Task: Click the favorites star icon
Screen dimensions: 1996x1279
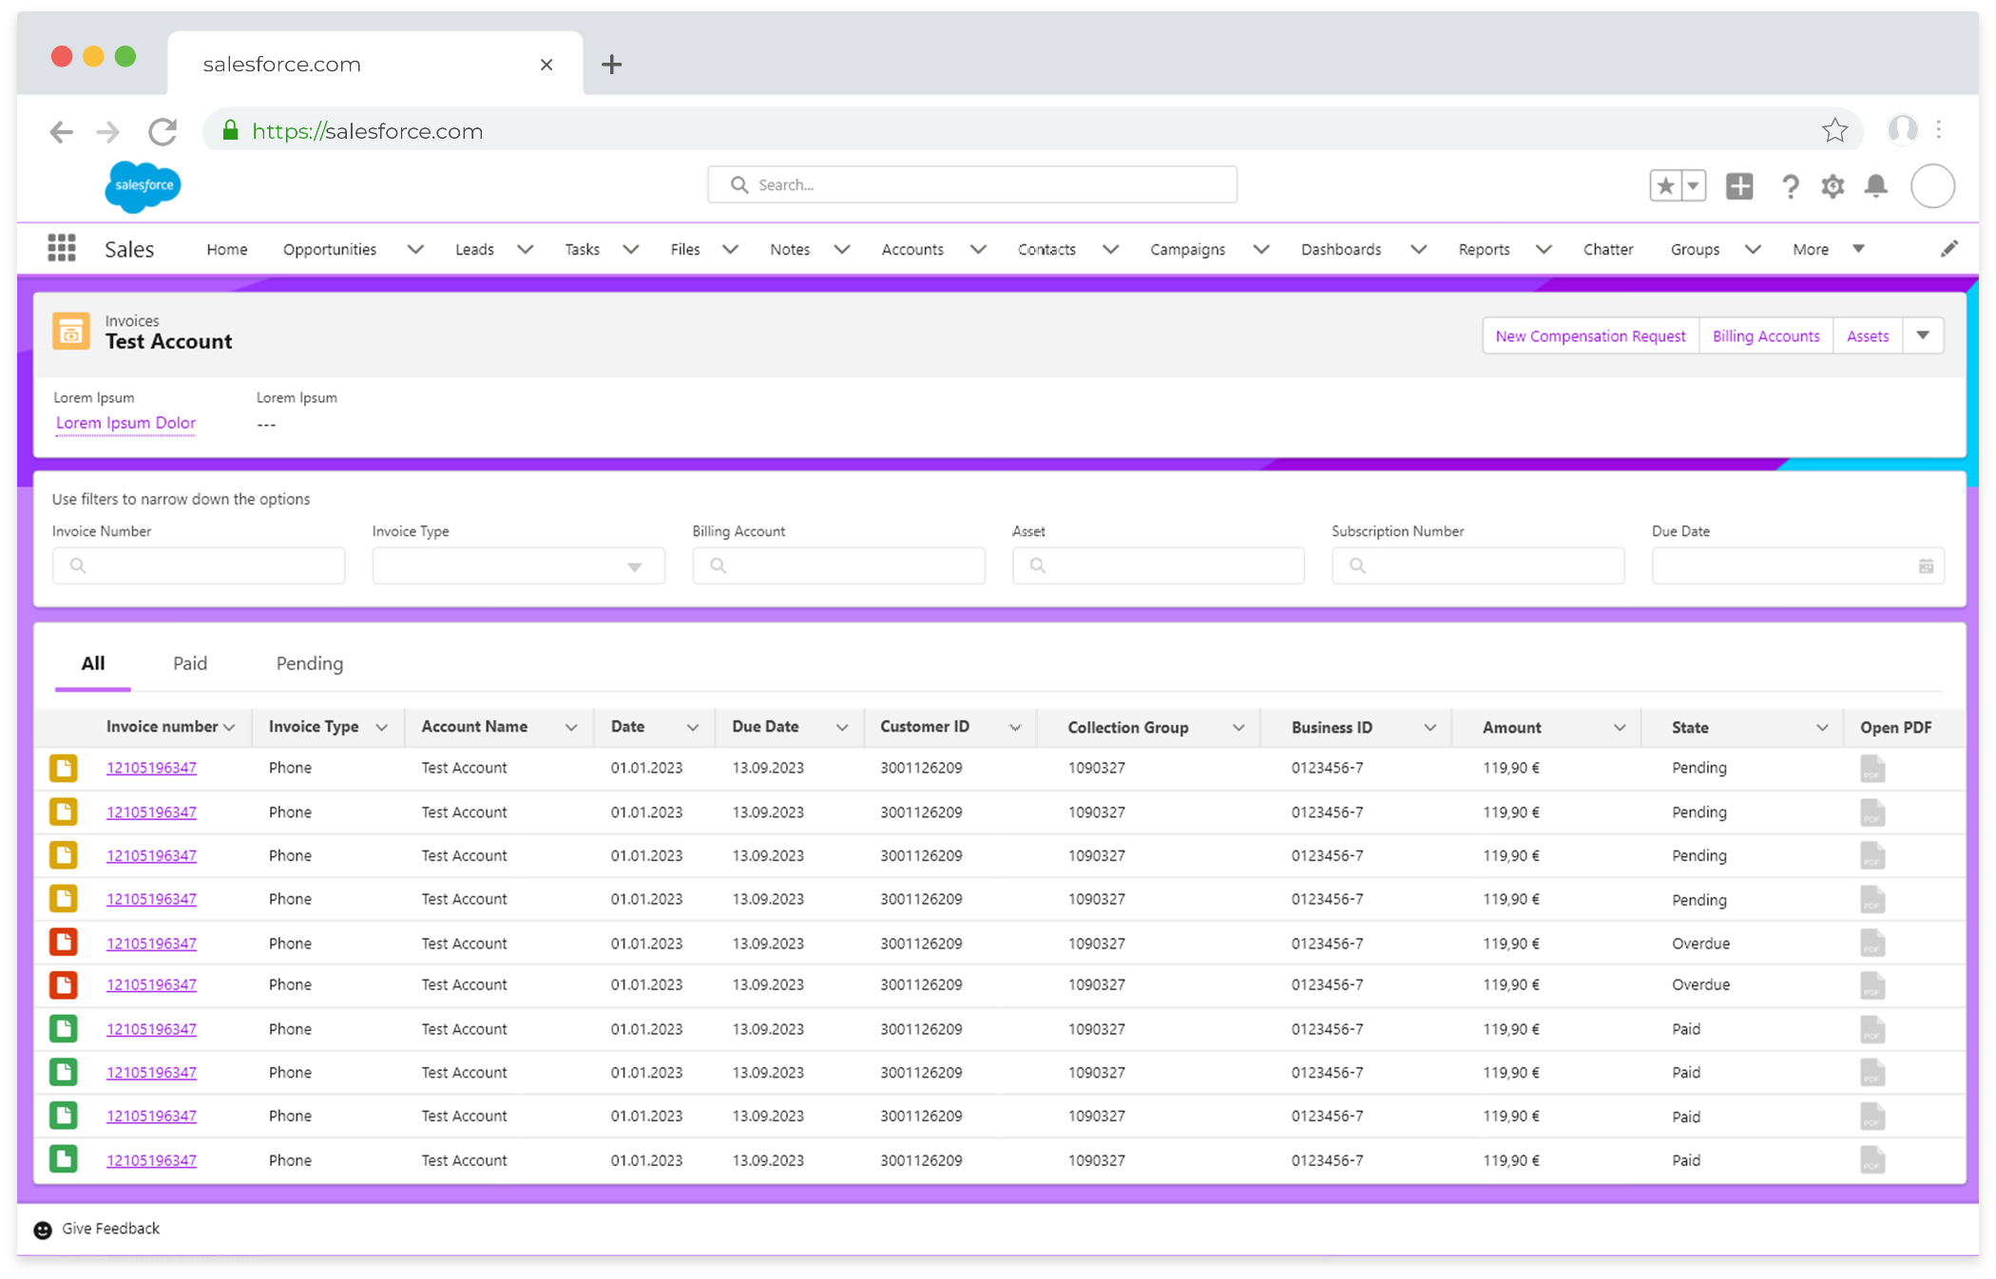Action: coord(1665,185)
